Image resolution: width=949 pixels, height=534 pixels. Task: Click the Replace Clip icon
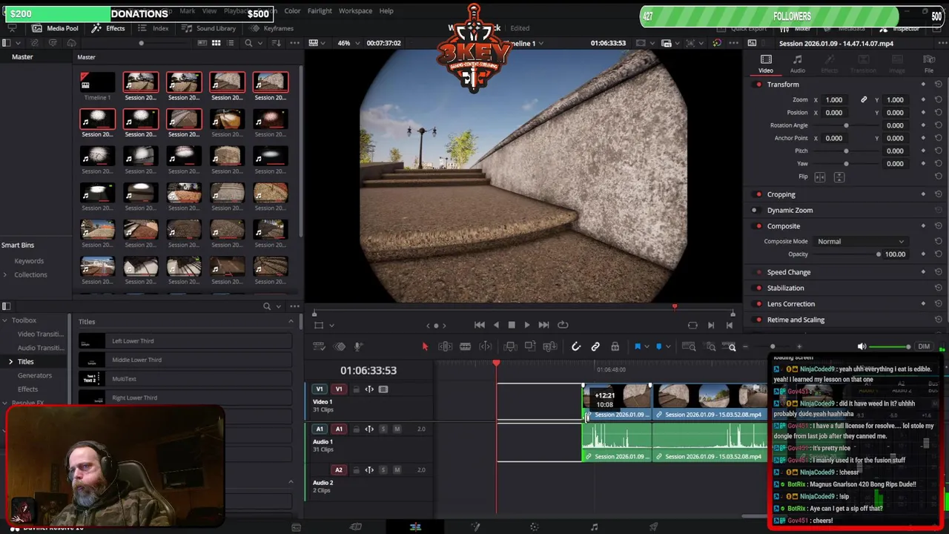(x=550, y=346)
